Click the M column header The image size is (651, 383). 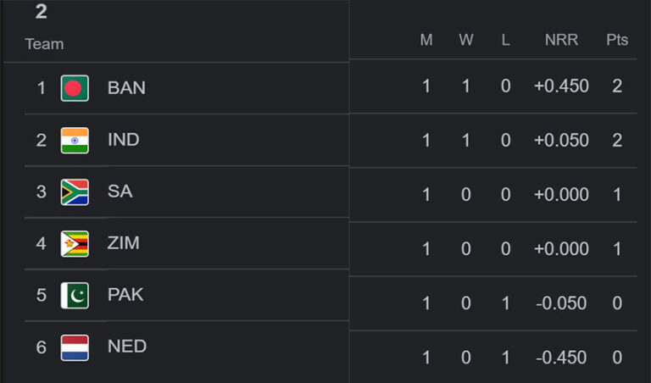point(426,41)
